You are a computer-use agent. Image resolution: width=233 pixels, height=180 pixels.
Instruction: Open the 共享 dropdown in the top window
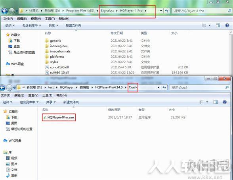coord(53,25)
